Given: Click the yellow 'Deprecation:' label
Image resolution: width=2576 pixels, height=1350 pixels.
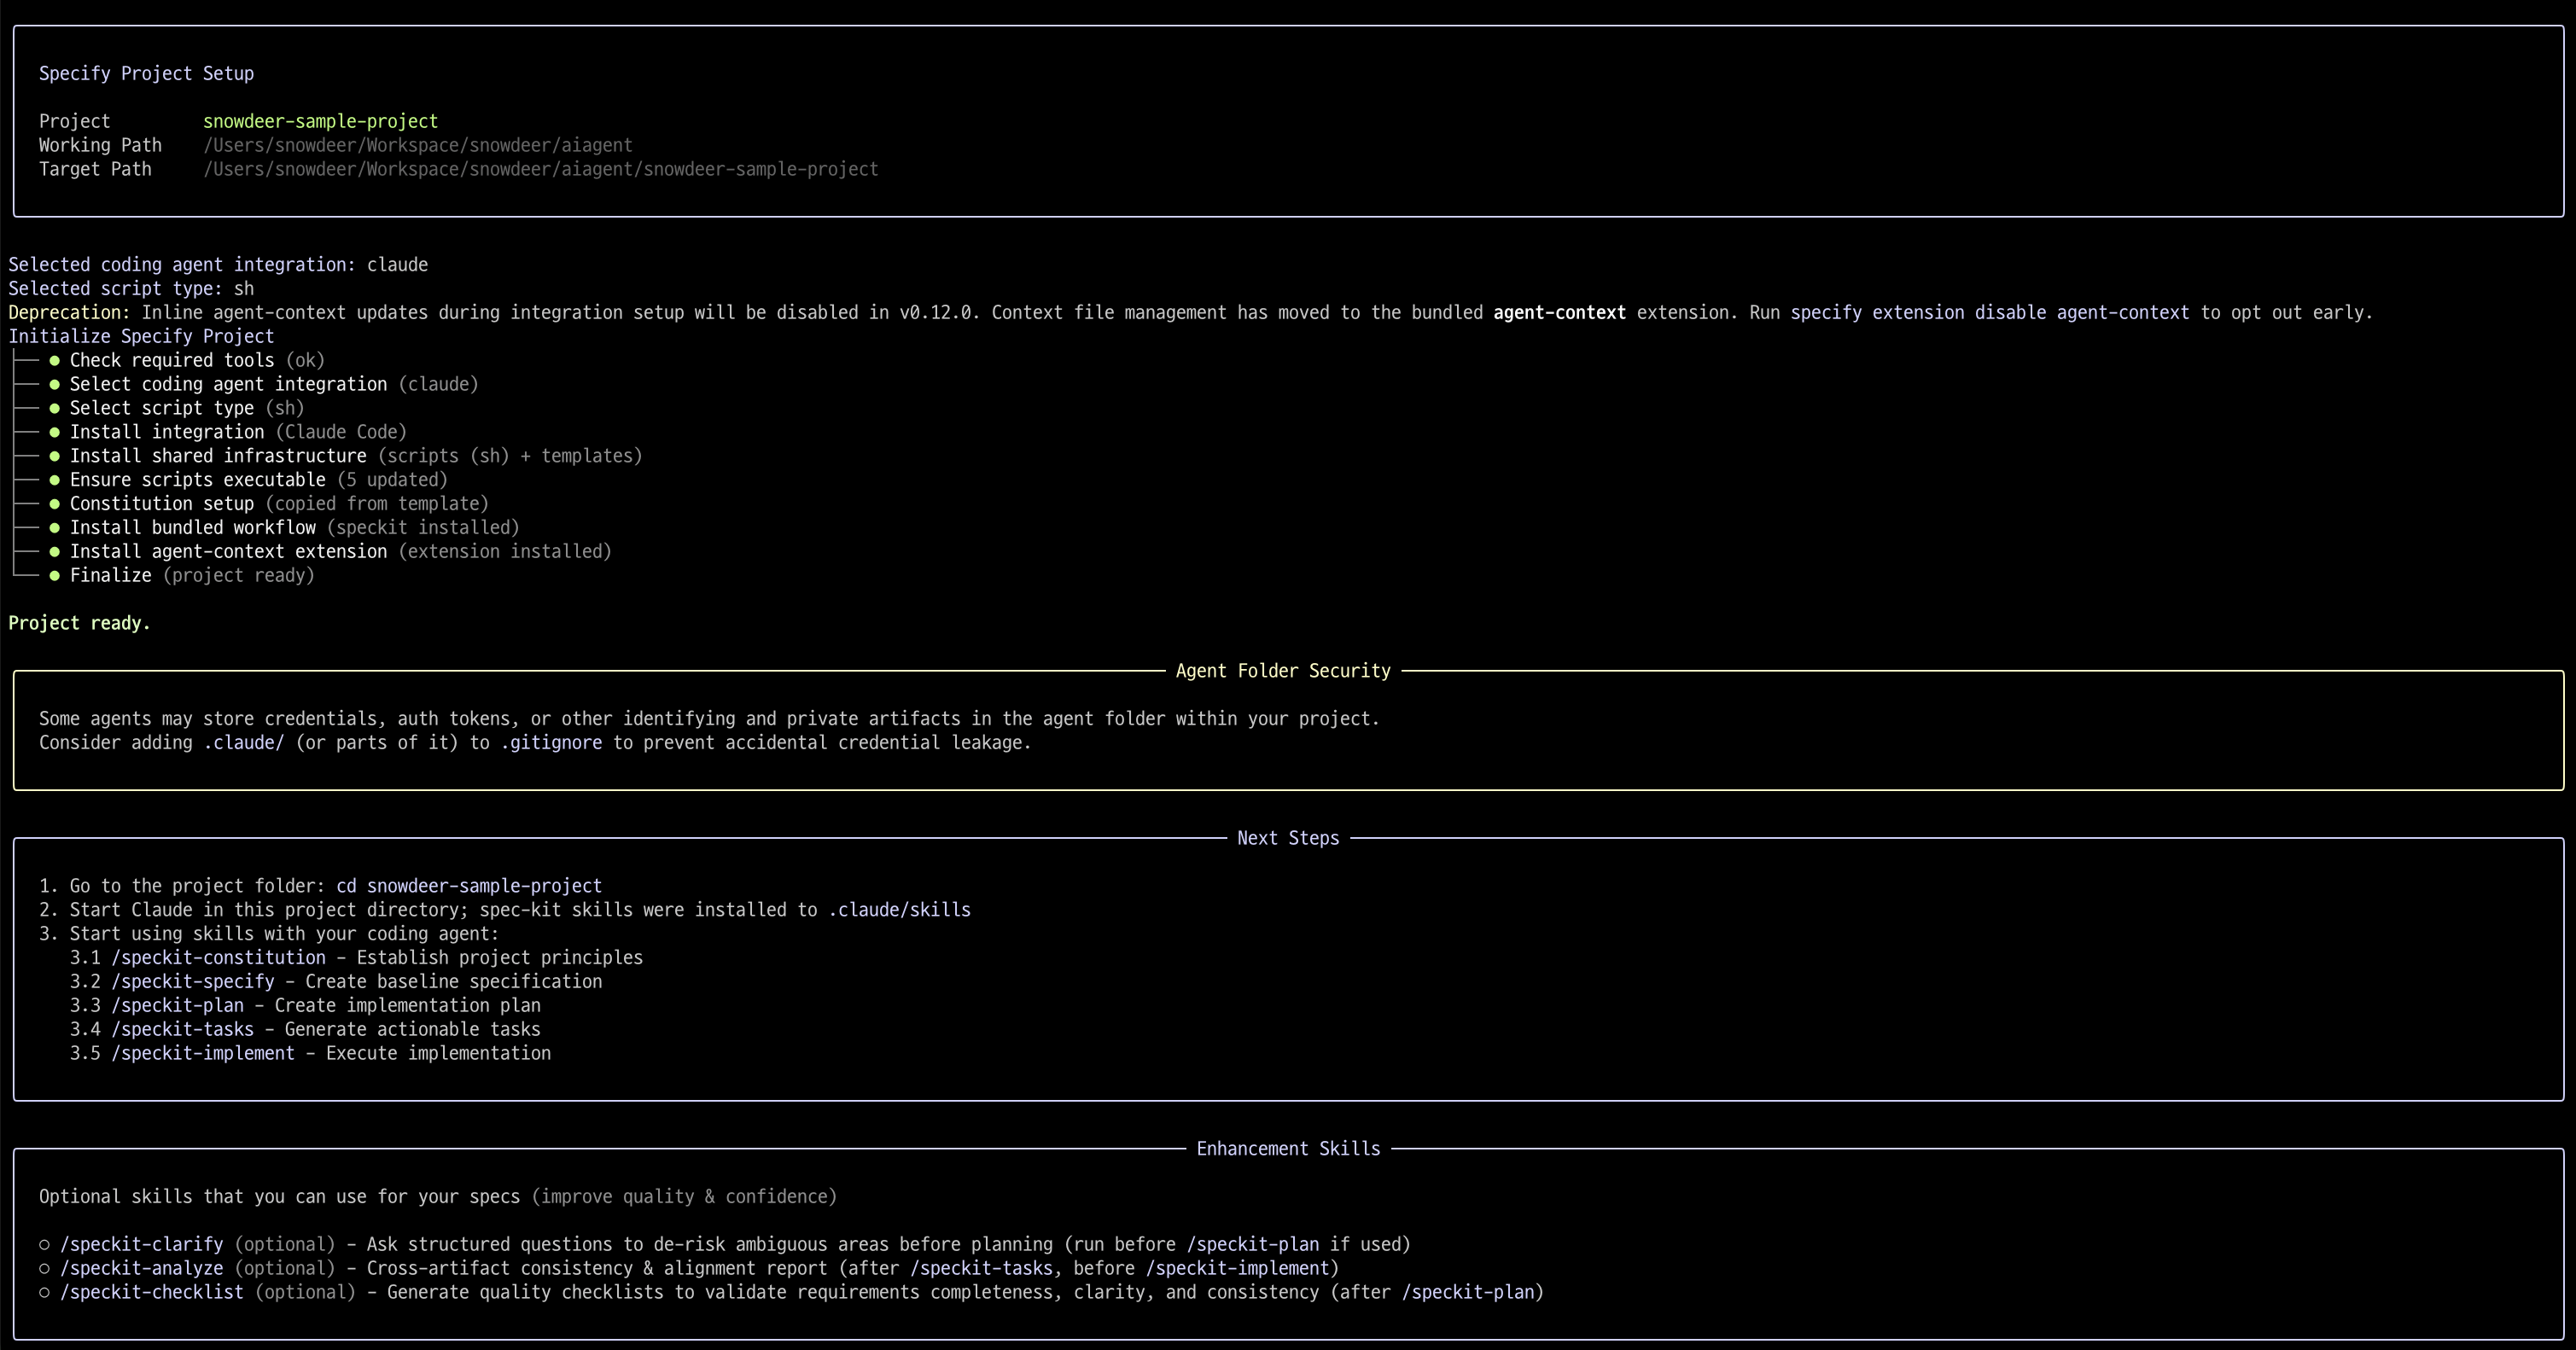Looking at the screenshot, I should [69, 313].
